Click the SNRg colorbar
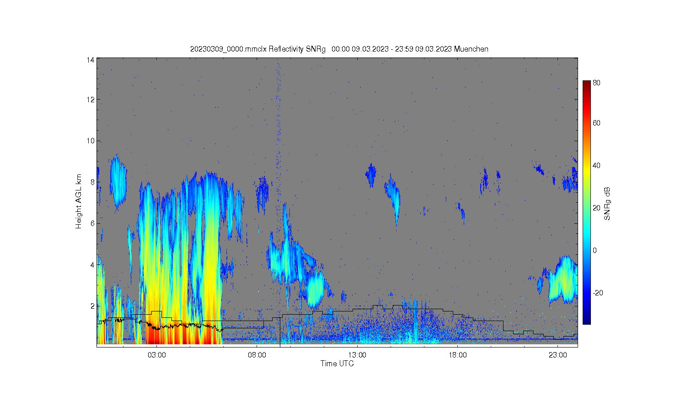Image resolution: width=686 pixels, height=411 pixels. (x=586, y=202)
